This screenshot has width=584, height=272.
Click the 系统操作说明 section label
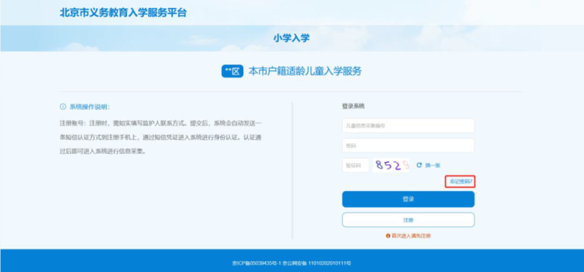pyautogui.click(x=89, y=107)
